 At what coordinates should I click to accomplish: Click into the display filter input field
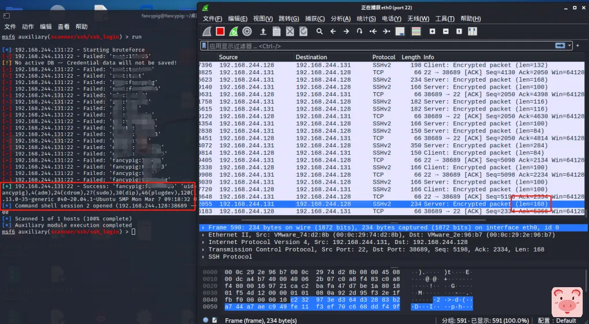(x=345, y=45)
